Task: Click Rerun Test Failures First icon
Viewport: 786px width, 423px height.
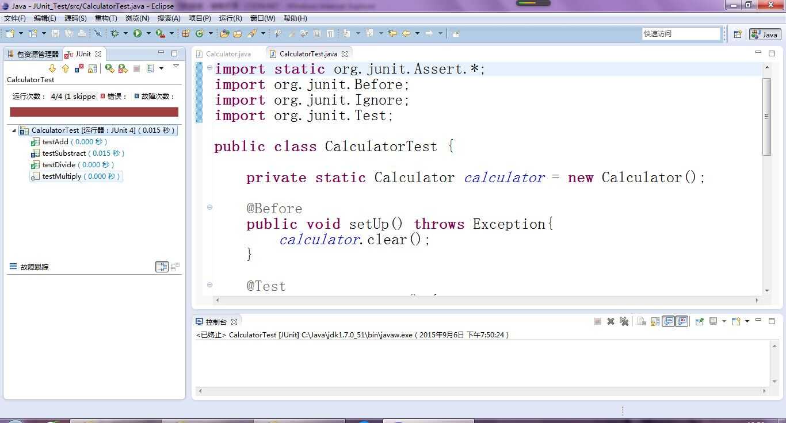Action: [x=123, y=68]
